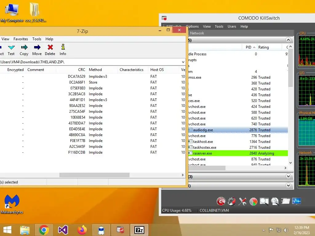Viewport: 315px width, 236px height.
Task: Open the cce_2.5.242 folder on desktop
Action: click(x=35, y=12)
